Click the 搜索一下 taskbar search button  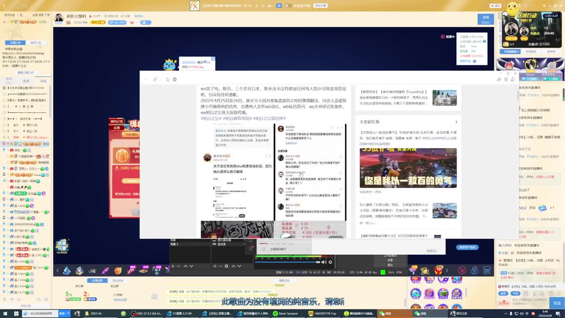[x=64, y=314]
